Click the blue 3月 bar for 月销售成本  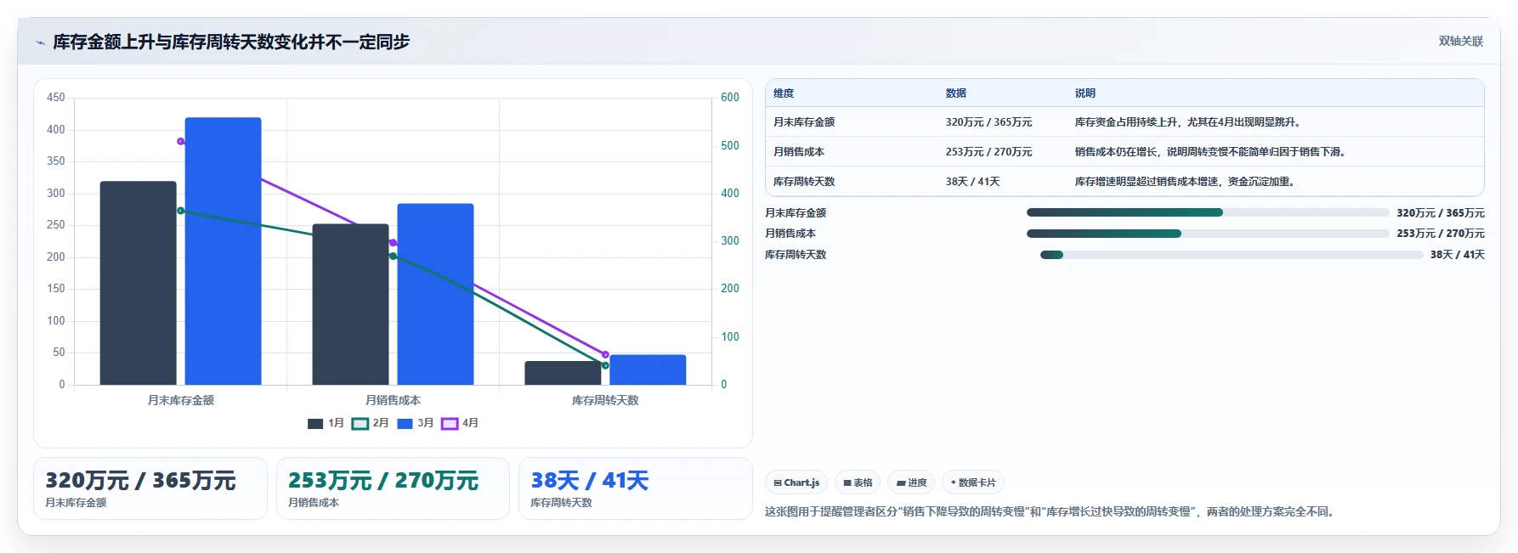[x=436, y=294]
